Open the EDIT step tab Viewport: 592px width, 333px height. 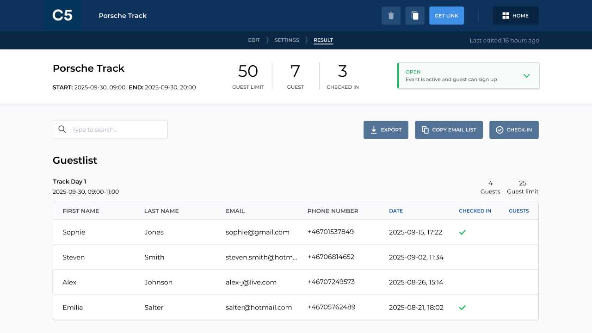[254, 40]
